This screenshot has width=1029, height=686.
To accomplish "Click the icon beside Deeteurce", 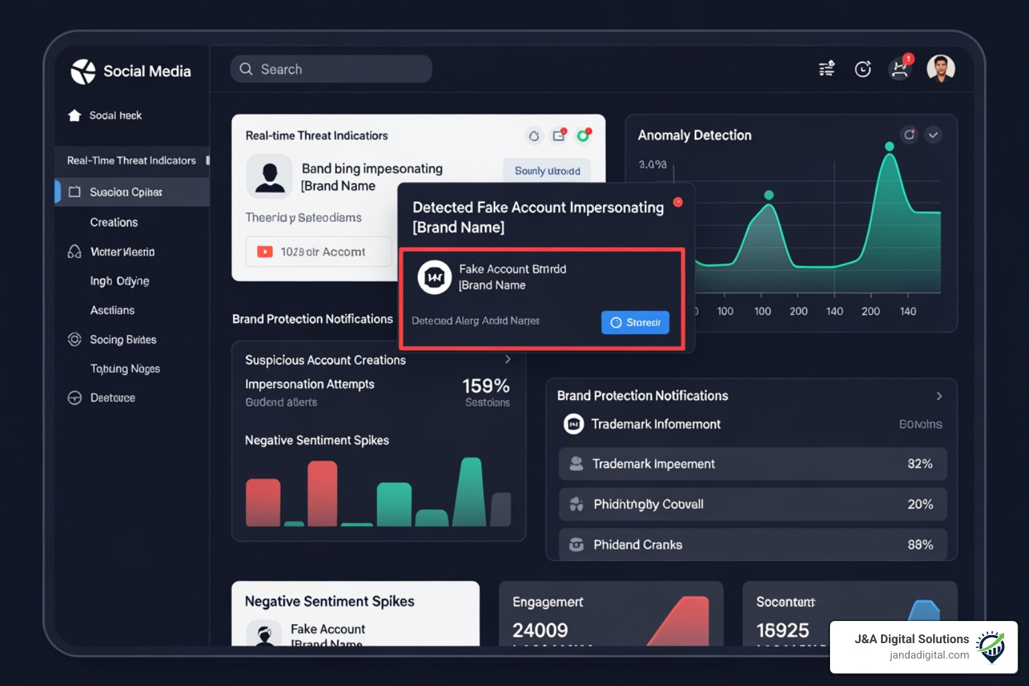I will [x=74, y=398].
